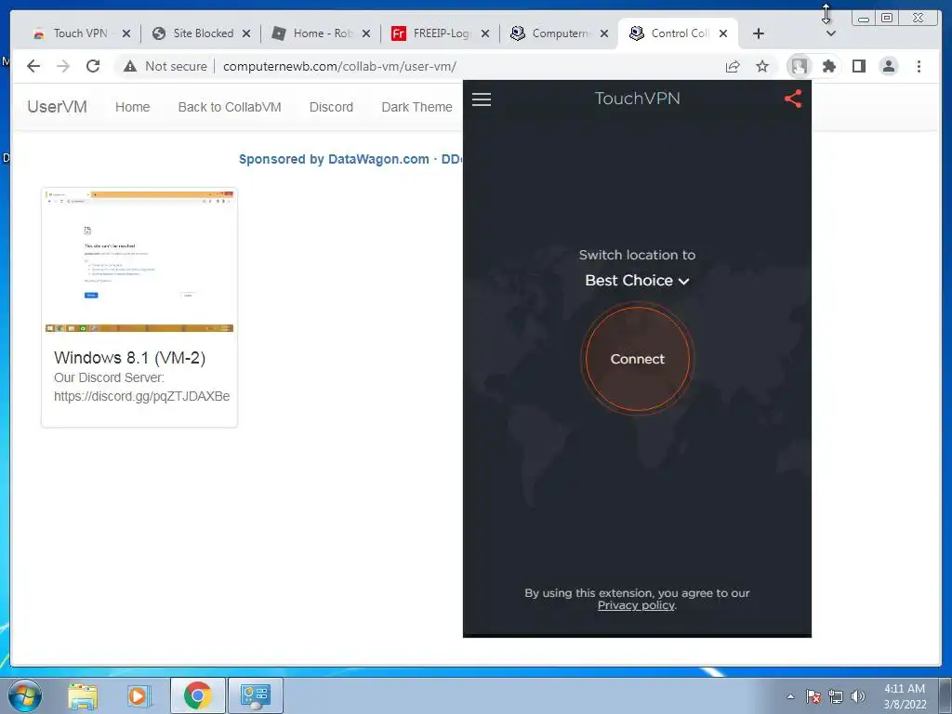Go back using browser back arrow
The width and height of the screenshot is (952, 714).
tap(33, 66)
